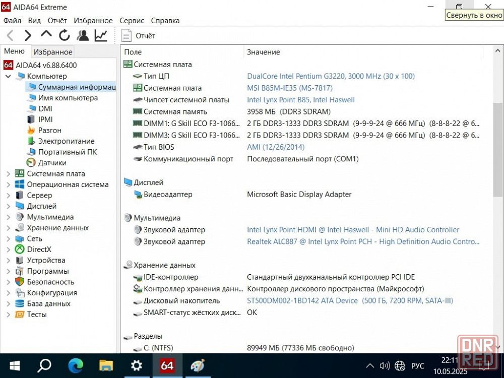
Task: Refresh the page with the circular arrow icon
Action: tap(65, 35)
